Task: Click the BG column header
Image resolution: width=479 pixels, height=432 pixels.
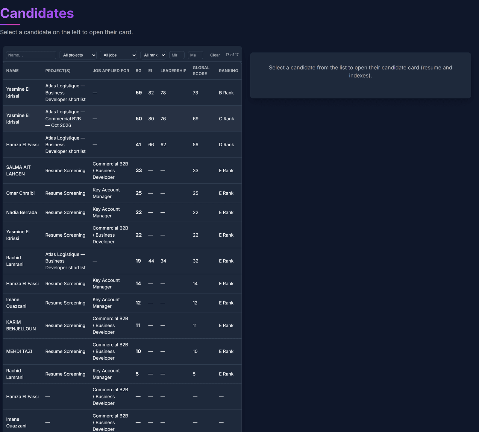Action: (x=139, y=71)
